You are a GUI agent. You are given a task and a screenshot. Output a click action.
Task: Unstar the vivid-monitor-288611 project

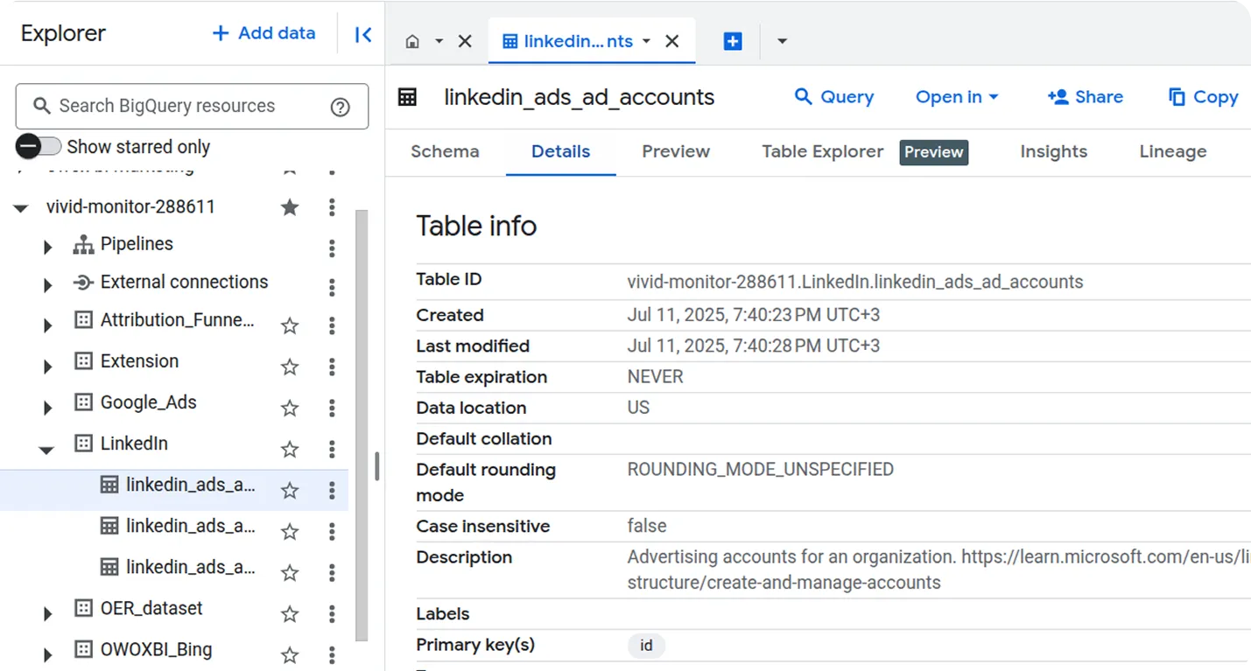(x=290, y=207)
